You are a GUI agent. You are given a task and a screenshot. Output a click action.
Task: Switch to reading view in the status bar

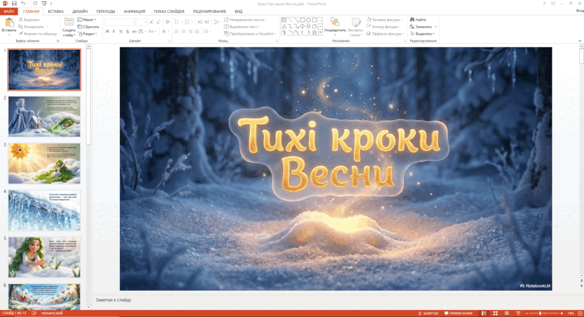pos(506,313)
